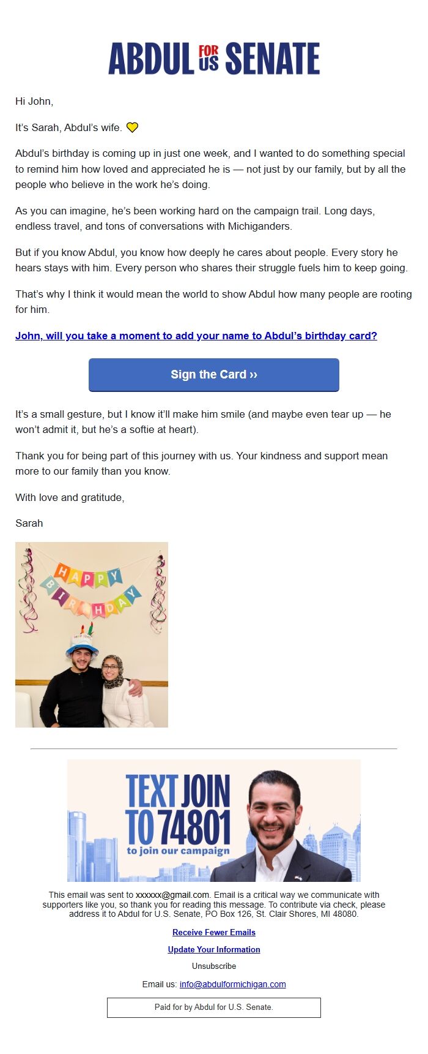Email info@abdulformichigan.com via the link
Viewport: 428px width, 1054px height.
(x=232, y=984)
